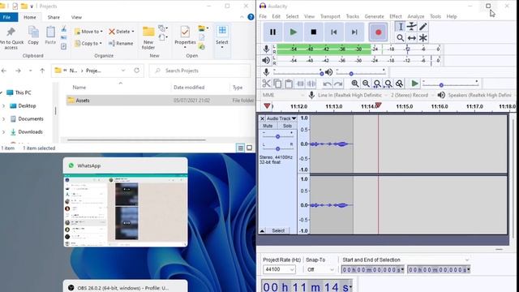Click the recording meter microphone icon

click(x=266, y=49)
